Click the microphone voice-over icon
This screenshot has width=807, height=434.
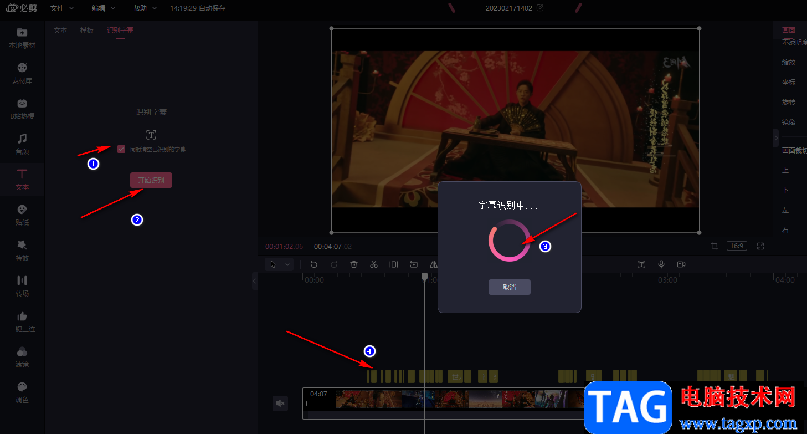pyautogui.click(x=661, y=264)
